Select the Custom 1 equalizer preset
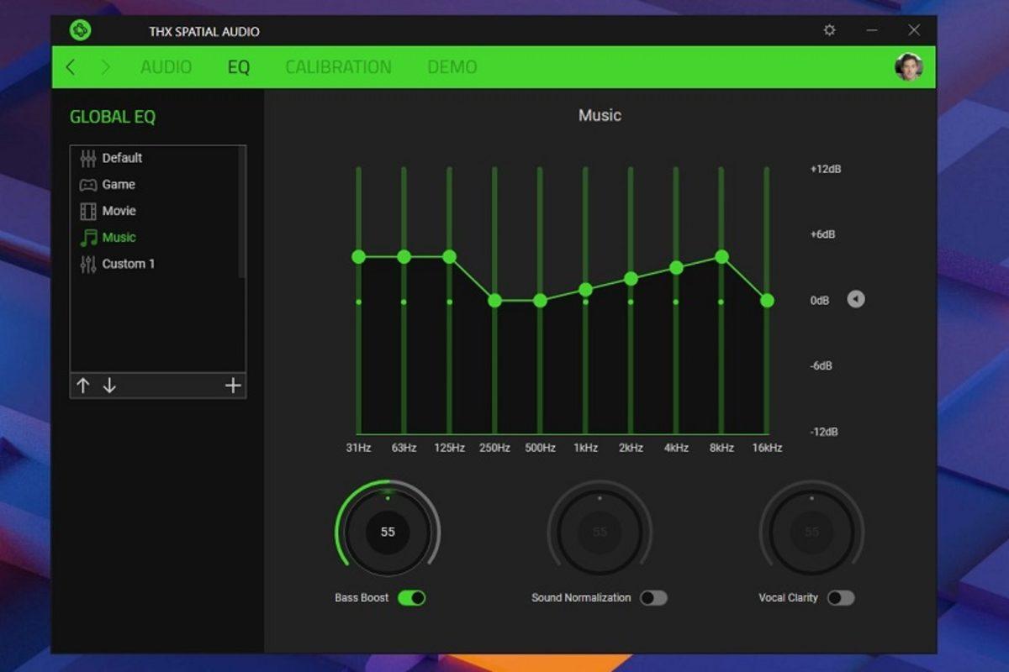 pos(129,264)
